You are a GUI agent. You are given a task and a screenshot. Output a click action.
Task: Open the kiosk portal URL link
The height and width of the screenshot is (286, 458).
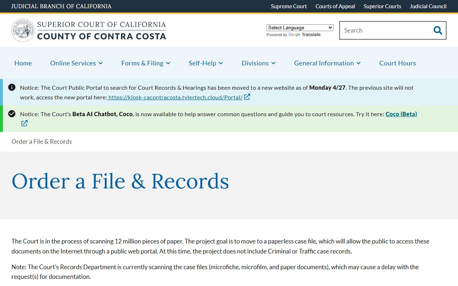[x=175, y=97]
